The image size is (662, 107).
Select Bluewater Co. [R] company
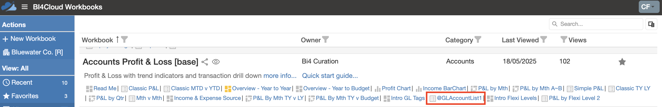point(33,52)
